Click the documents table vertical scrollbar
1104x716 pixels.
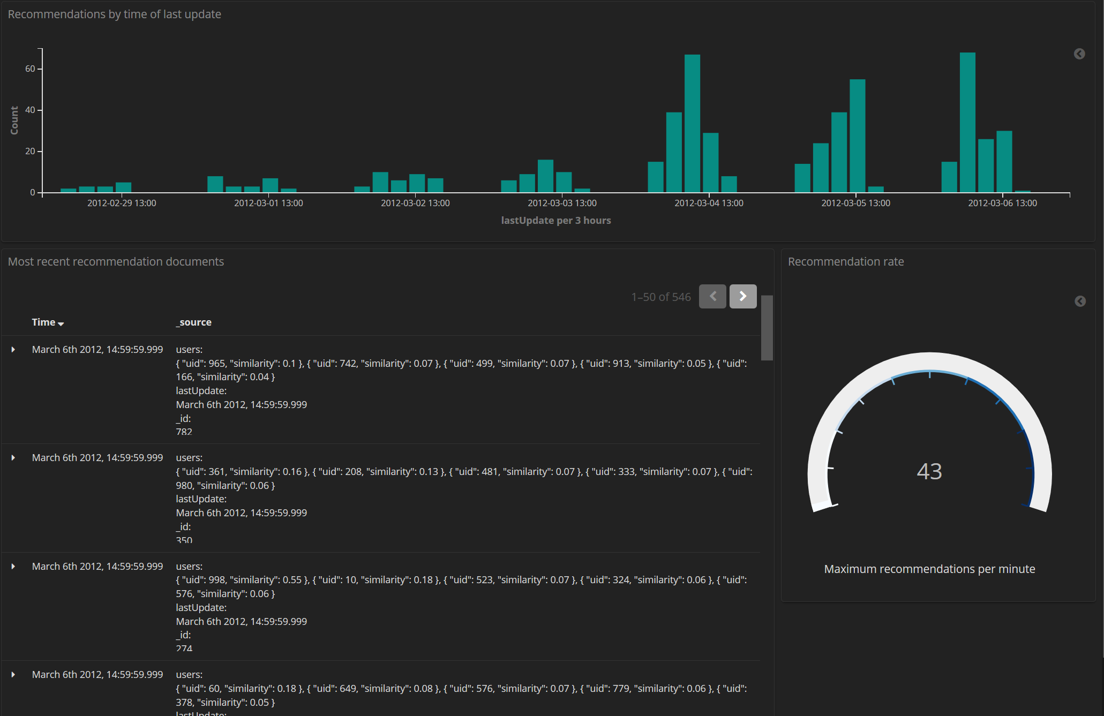(767, 328)
